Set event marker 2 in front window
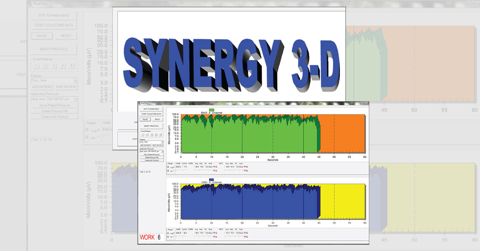Image resolution: width=480 pixels, height=251 pixels. 147,135
